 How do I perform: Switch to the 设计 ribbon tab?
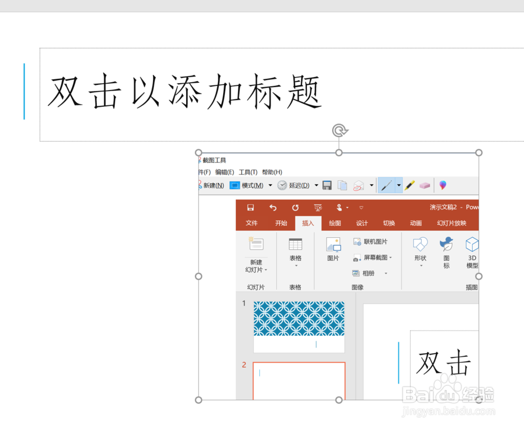click(x=362, y=223)
